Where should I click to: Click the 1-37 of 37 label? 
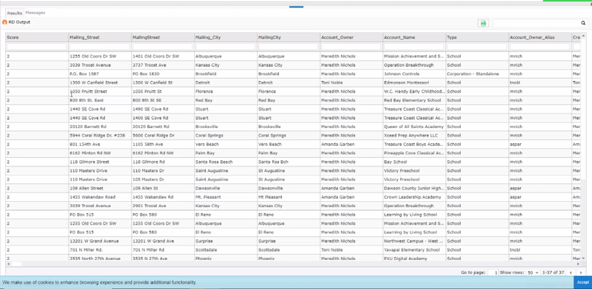[553, 273]
